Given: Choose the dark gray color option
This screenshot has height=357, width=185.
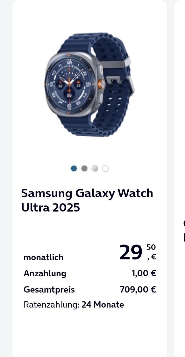Looking at the screenshot, I should pyautogui.click(x=84, y=168).
